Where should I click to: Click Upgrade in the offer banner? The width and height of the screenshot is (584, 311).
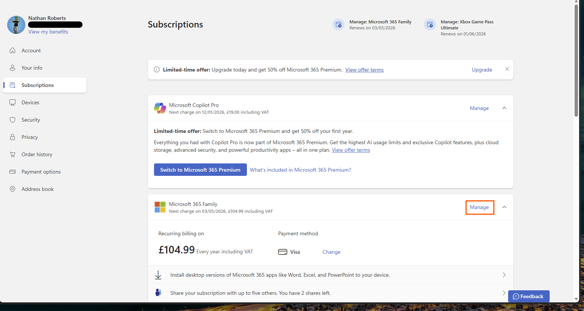482,70
